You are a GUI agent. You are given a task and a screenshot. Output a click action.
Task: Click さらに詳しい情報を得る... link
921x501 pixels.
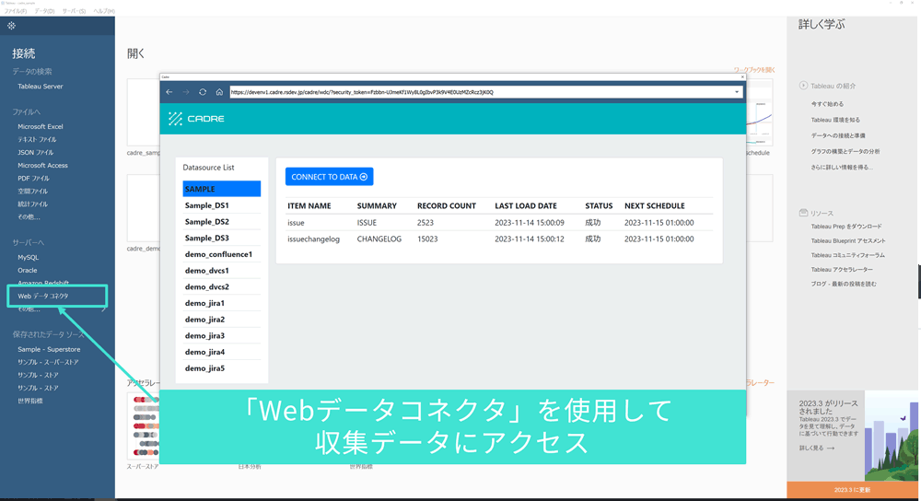(842, 168)
